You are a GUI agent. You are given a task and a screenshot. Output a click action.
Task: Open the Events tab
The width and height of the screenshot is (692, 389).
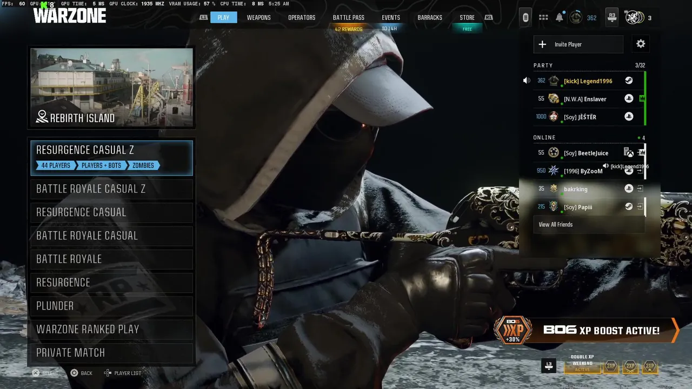tap(391, 18)
